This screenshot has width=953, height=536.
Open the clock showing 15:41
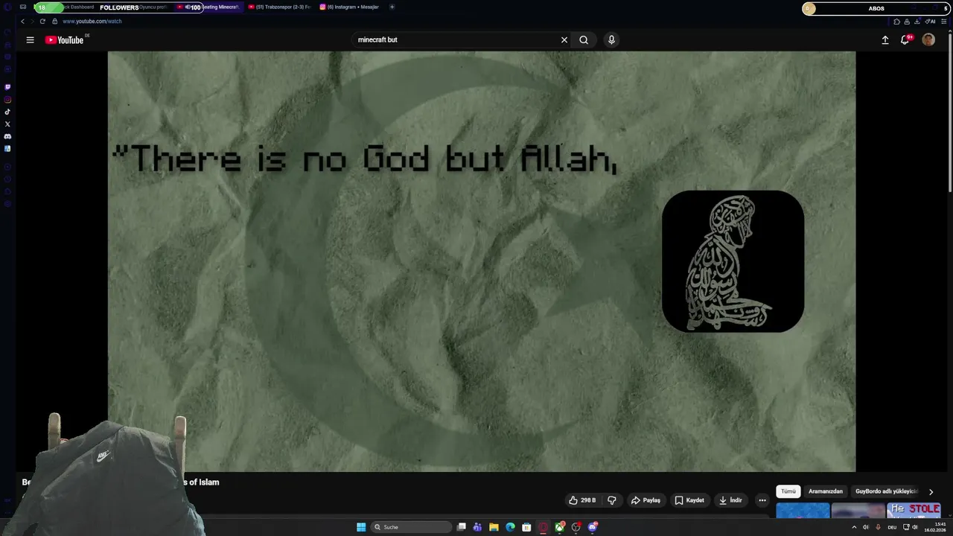[934, 527]
